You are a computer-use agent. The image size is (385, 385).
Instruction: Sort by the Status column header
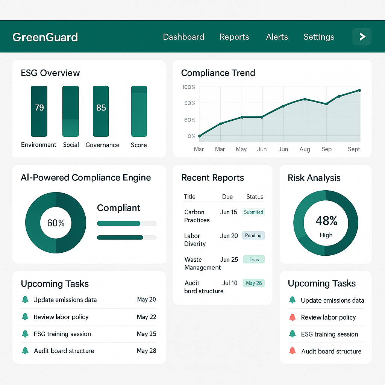(255, 197)
